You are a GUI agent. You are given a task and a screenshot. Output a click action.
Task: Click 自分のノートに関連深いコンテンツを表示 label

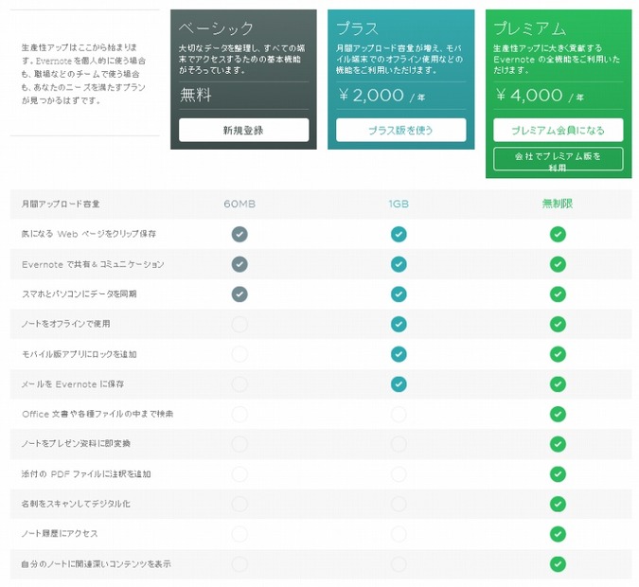click(x=97, y=564)
